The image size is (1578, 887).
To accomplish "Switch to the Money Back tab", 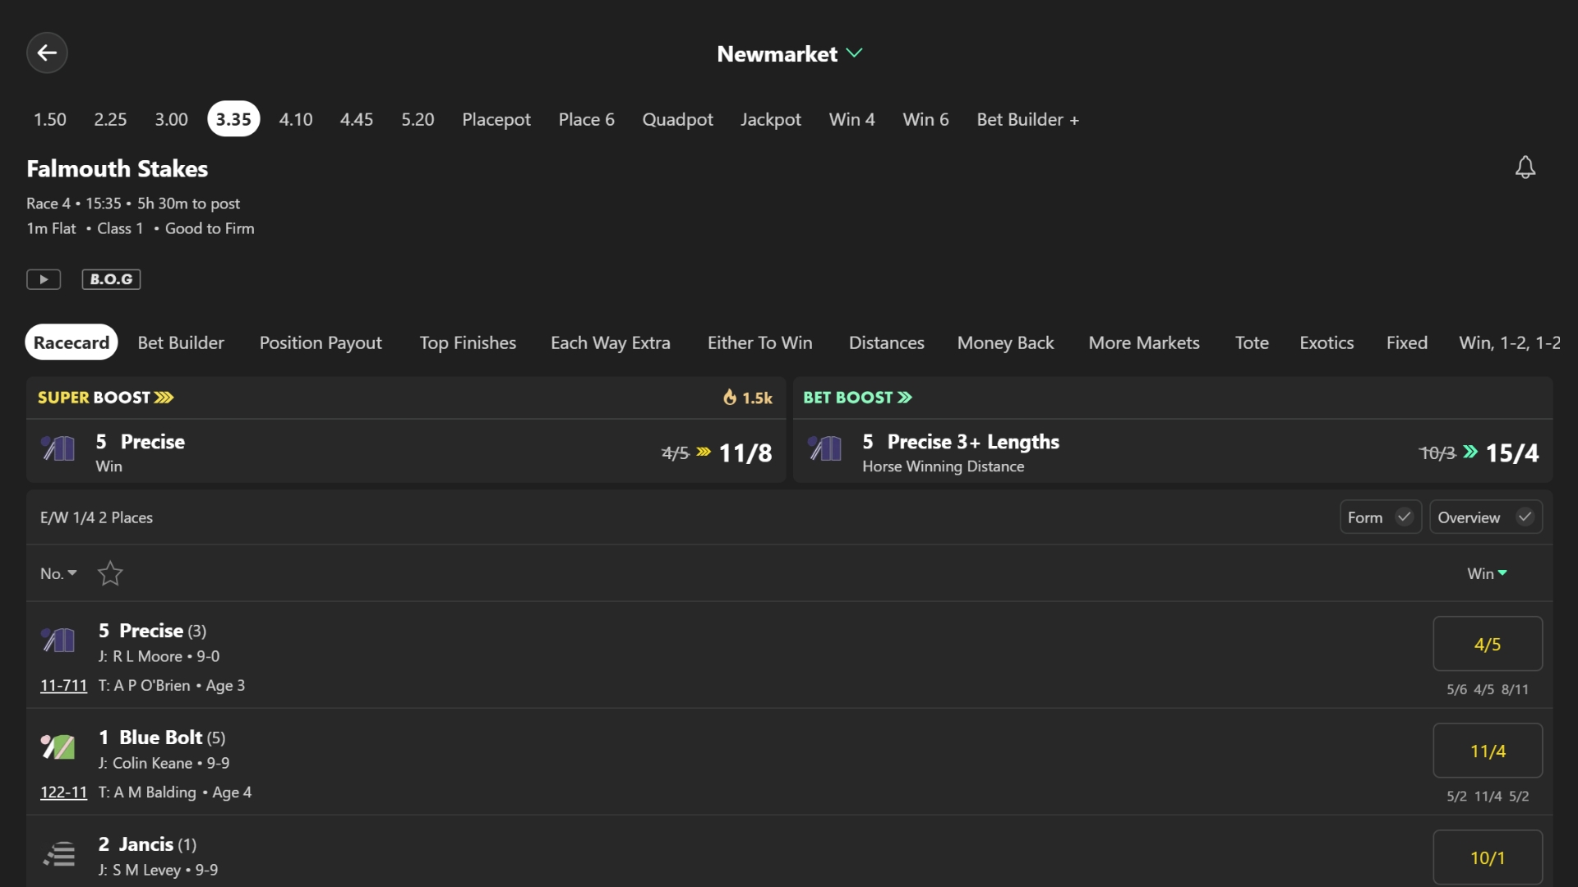I will point(1006,342).
